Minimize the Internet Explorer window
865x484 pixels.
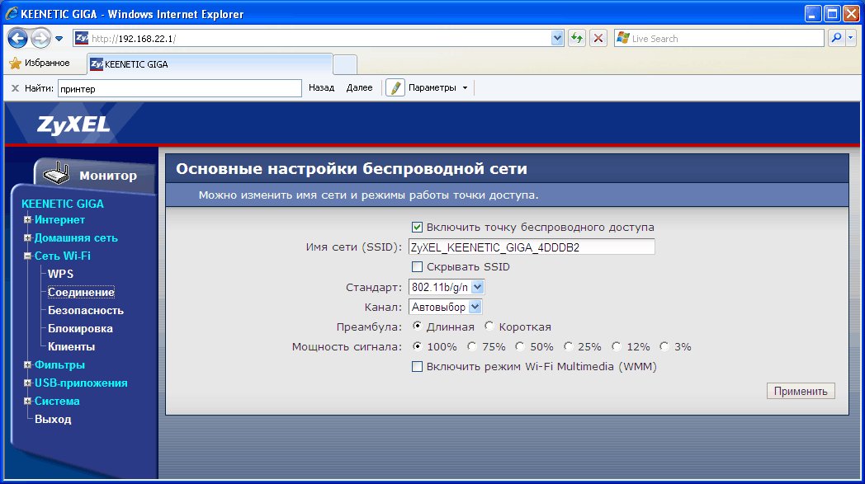pyautogui.click(x=812, y=14)
